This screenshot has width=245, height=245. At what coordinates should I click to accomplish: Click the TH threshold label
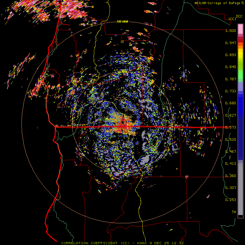point(234,212)
